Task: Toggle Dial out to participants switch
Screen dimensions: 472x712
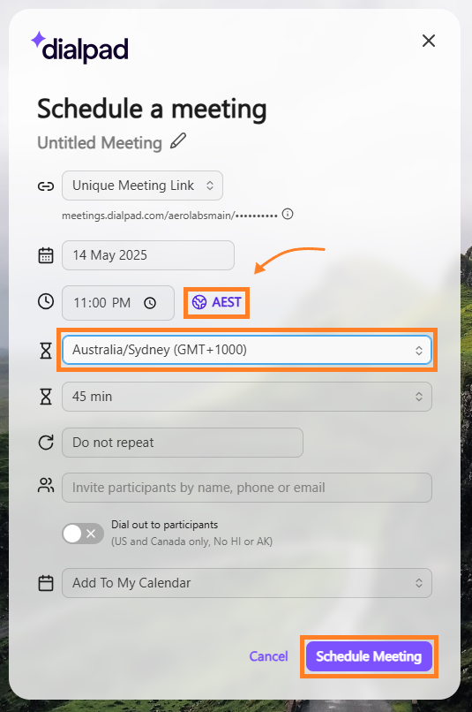Action: 83,533
